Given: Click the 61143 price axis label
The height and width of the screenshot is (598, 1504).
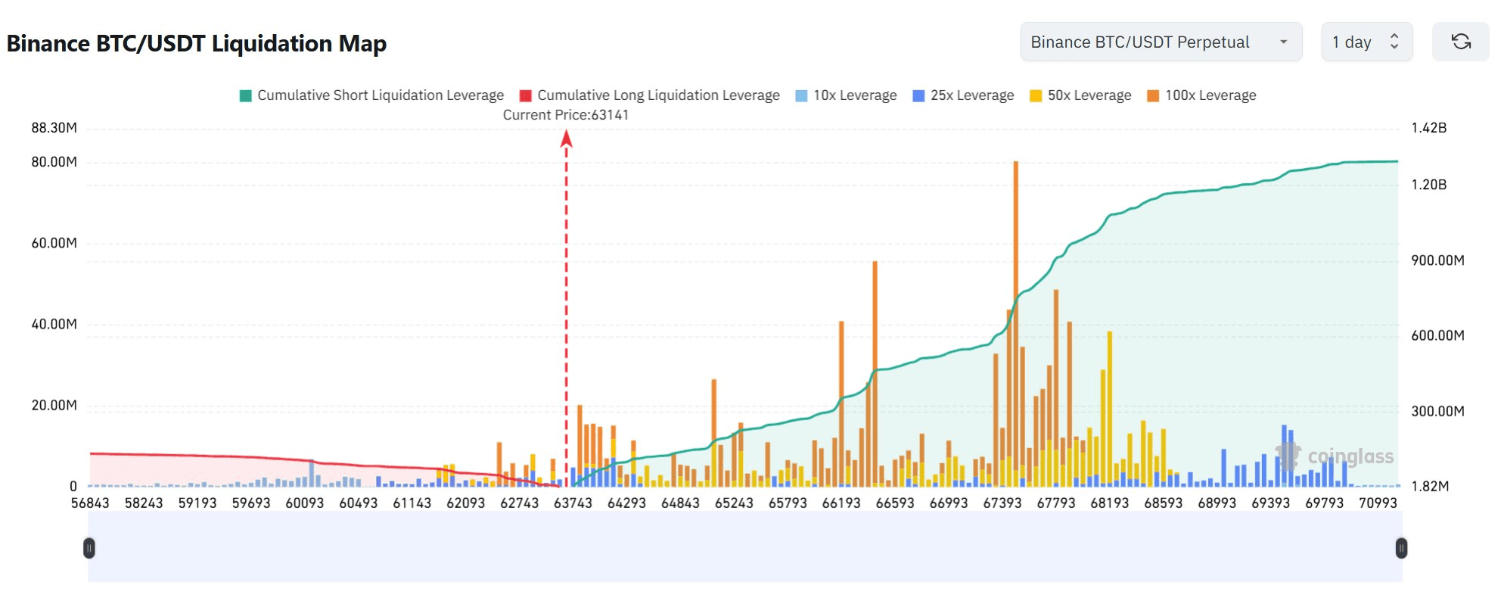Looking at the screenshot, I should tap(412, 503).
